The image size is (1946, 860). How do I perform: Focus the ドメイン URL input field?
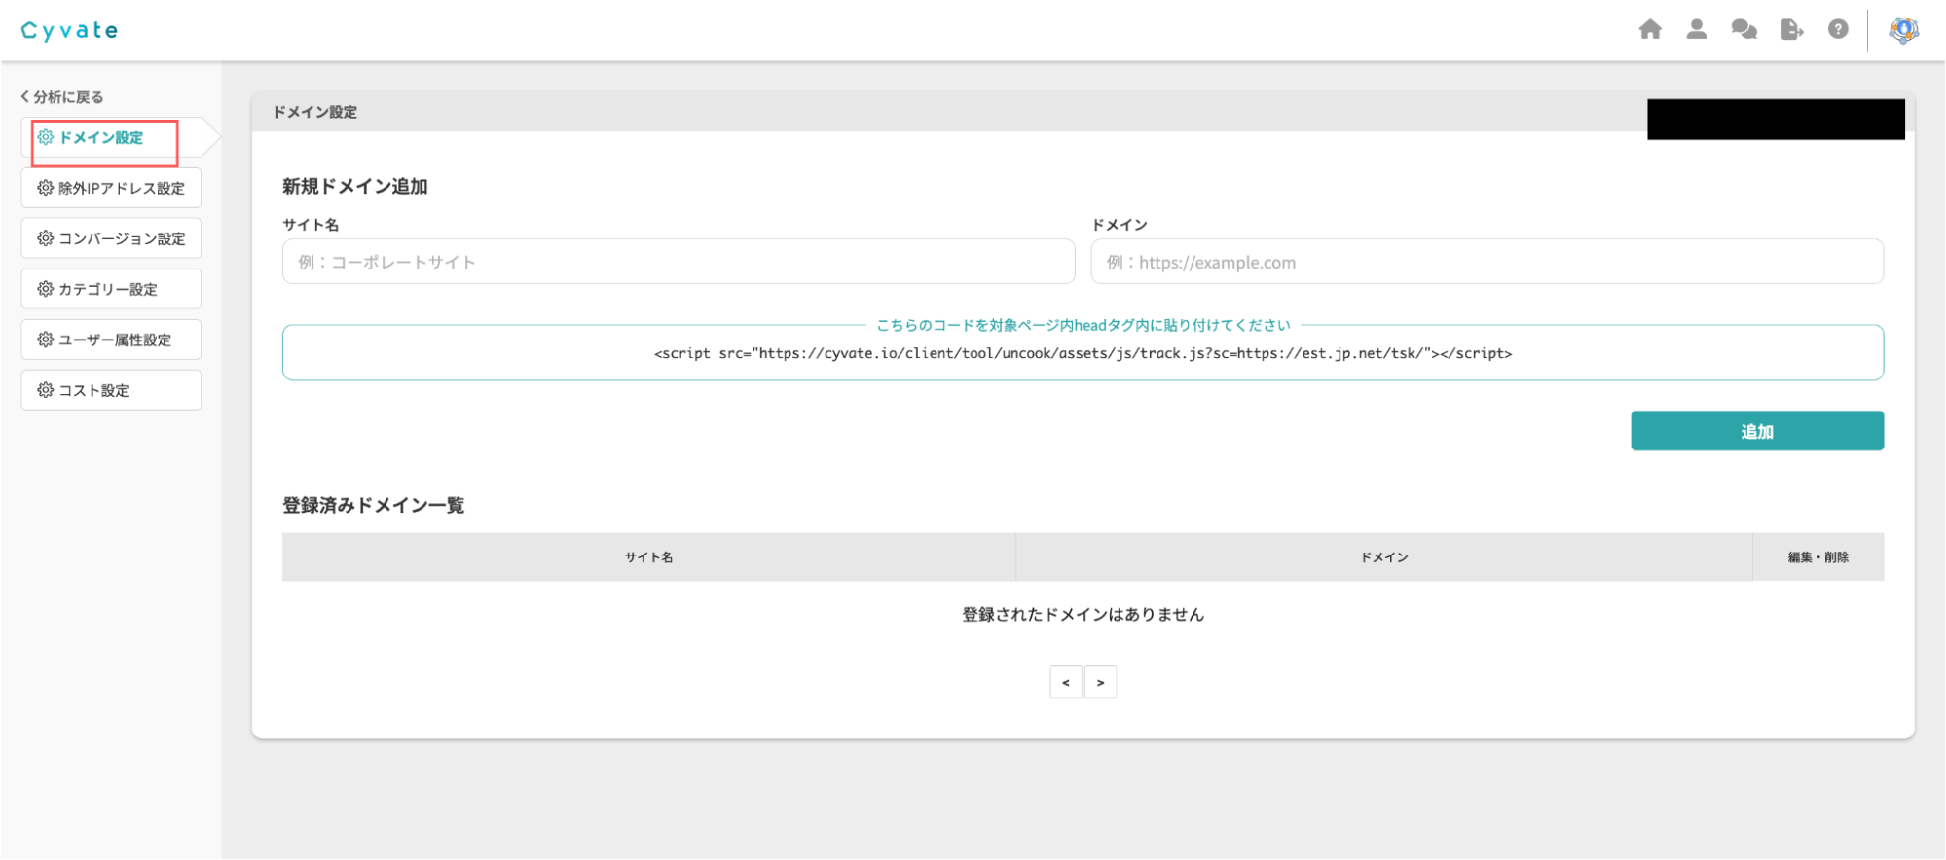1487,262
